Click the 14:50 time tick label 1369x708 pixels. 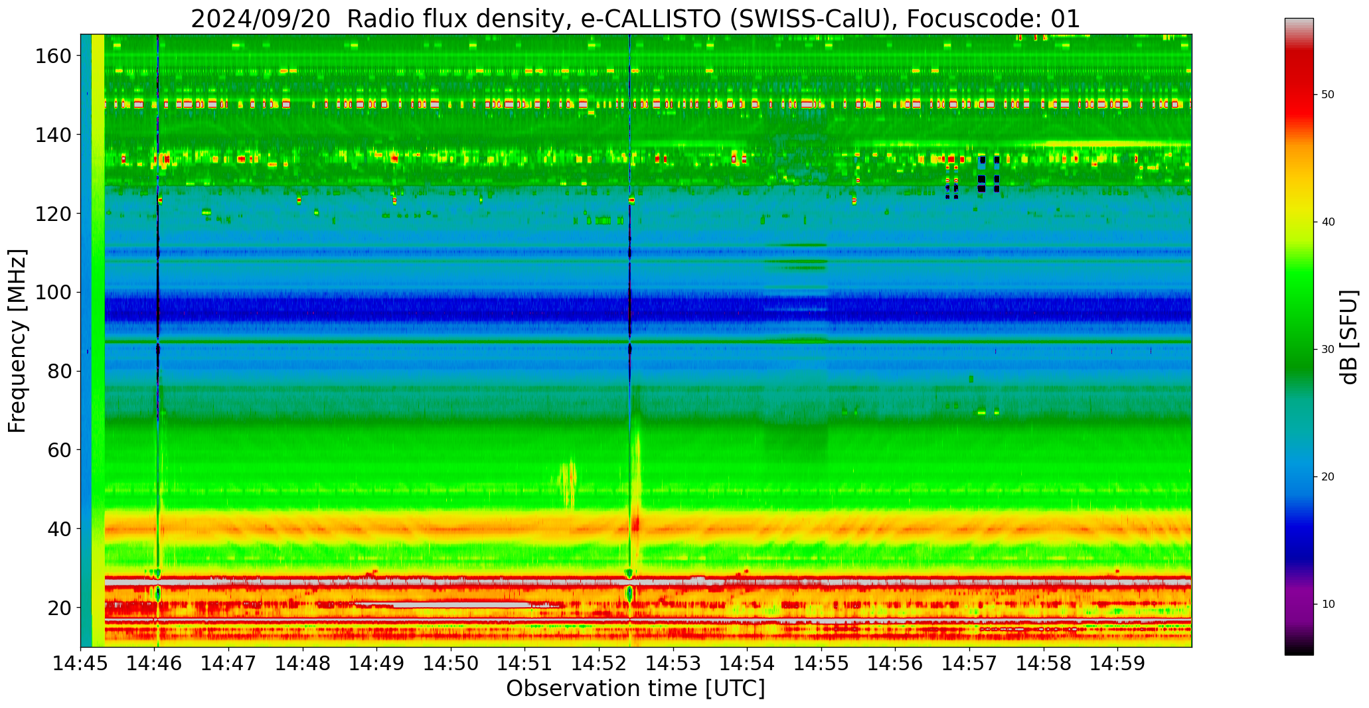coord(451,663)
